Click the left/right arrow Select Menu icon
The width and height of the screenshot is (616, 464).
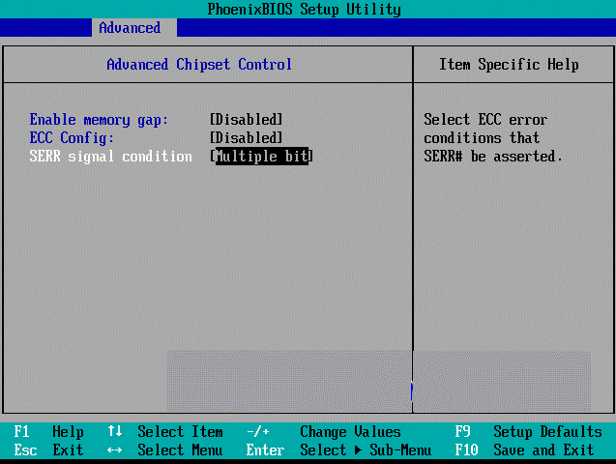coord(115,450)
